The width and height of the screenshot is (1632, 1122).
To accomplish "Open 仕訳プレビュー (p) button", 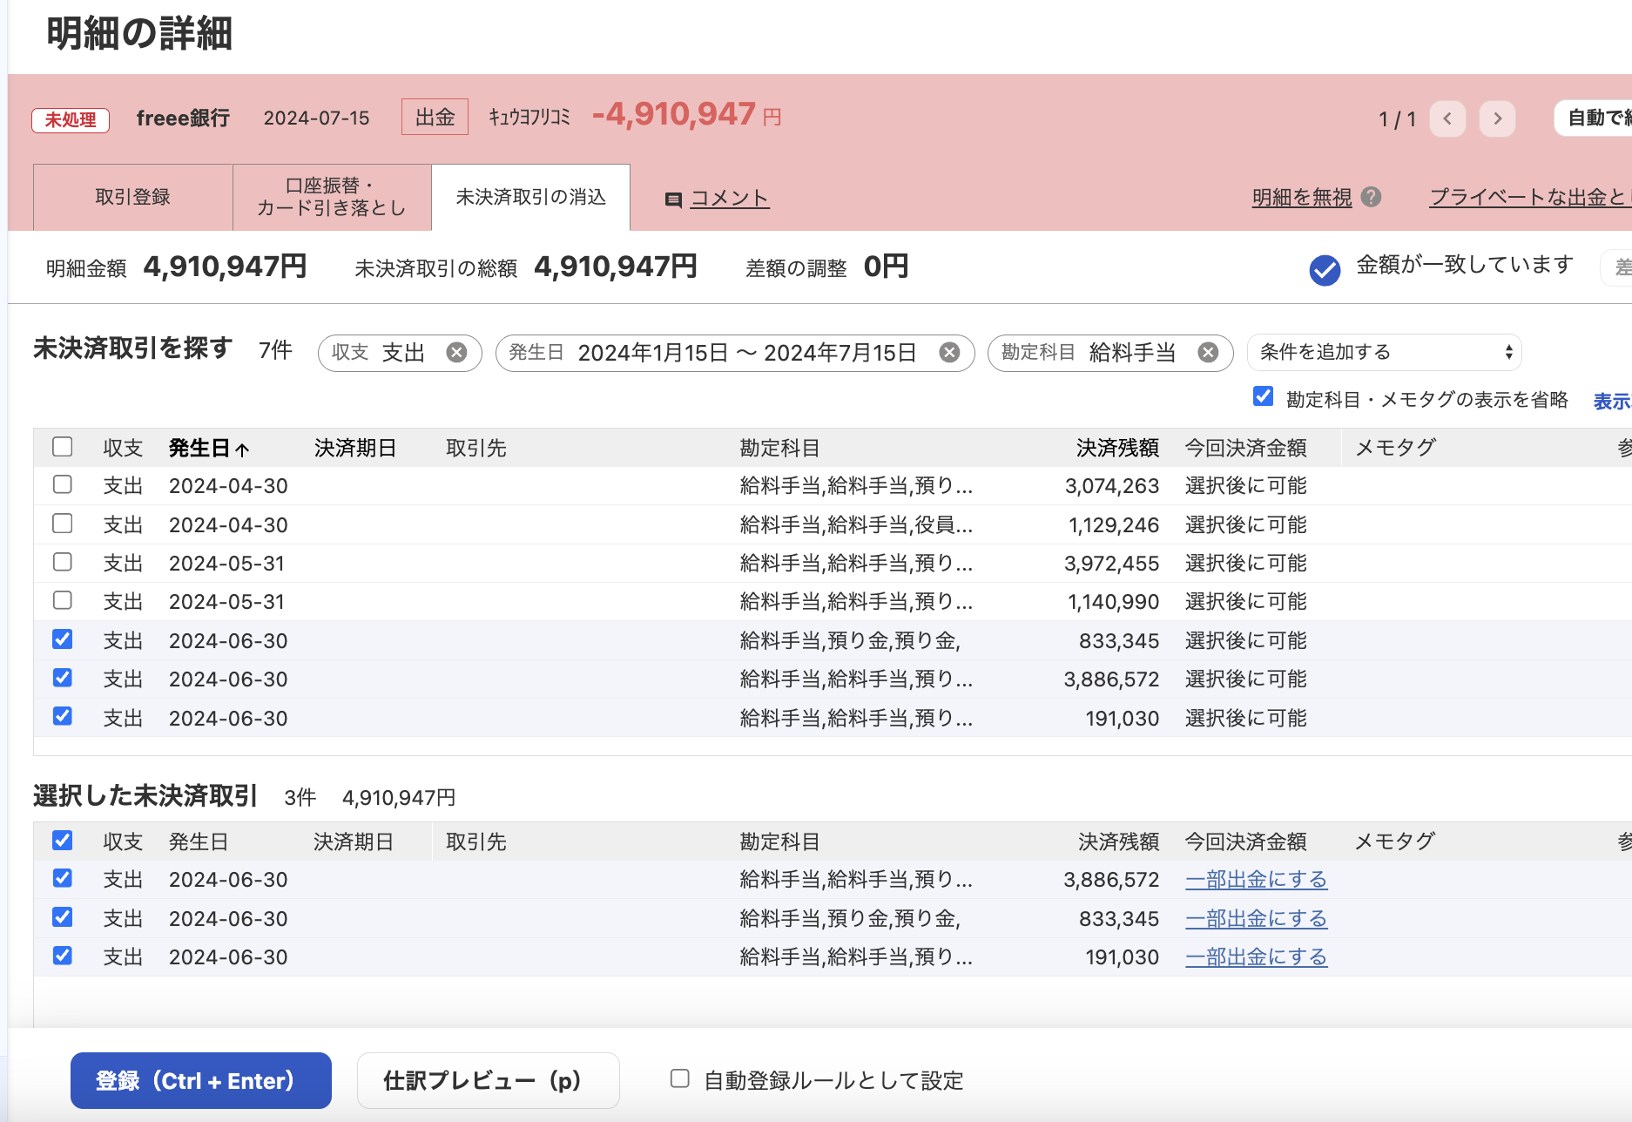I will point(488,1081).
